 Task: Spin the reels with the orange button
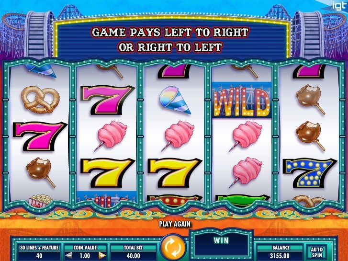click(x=173, y=248)
